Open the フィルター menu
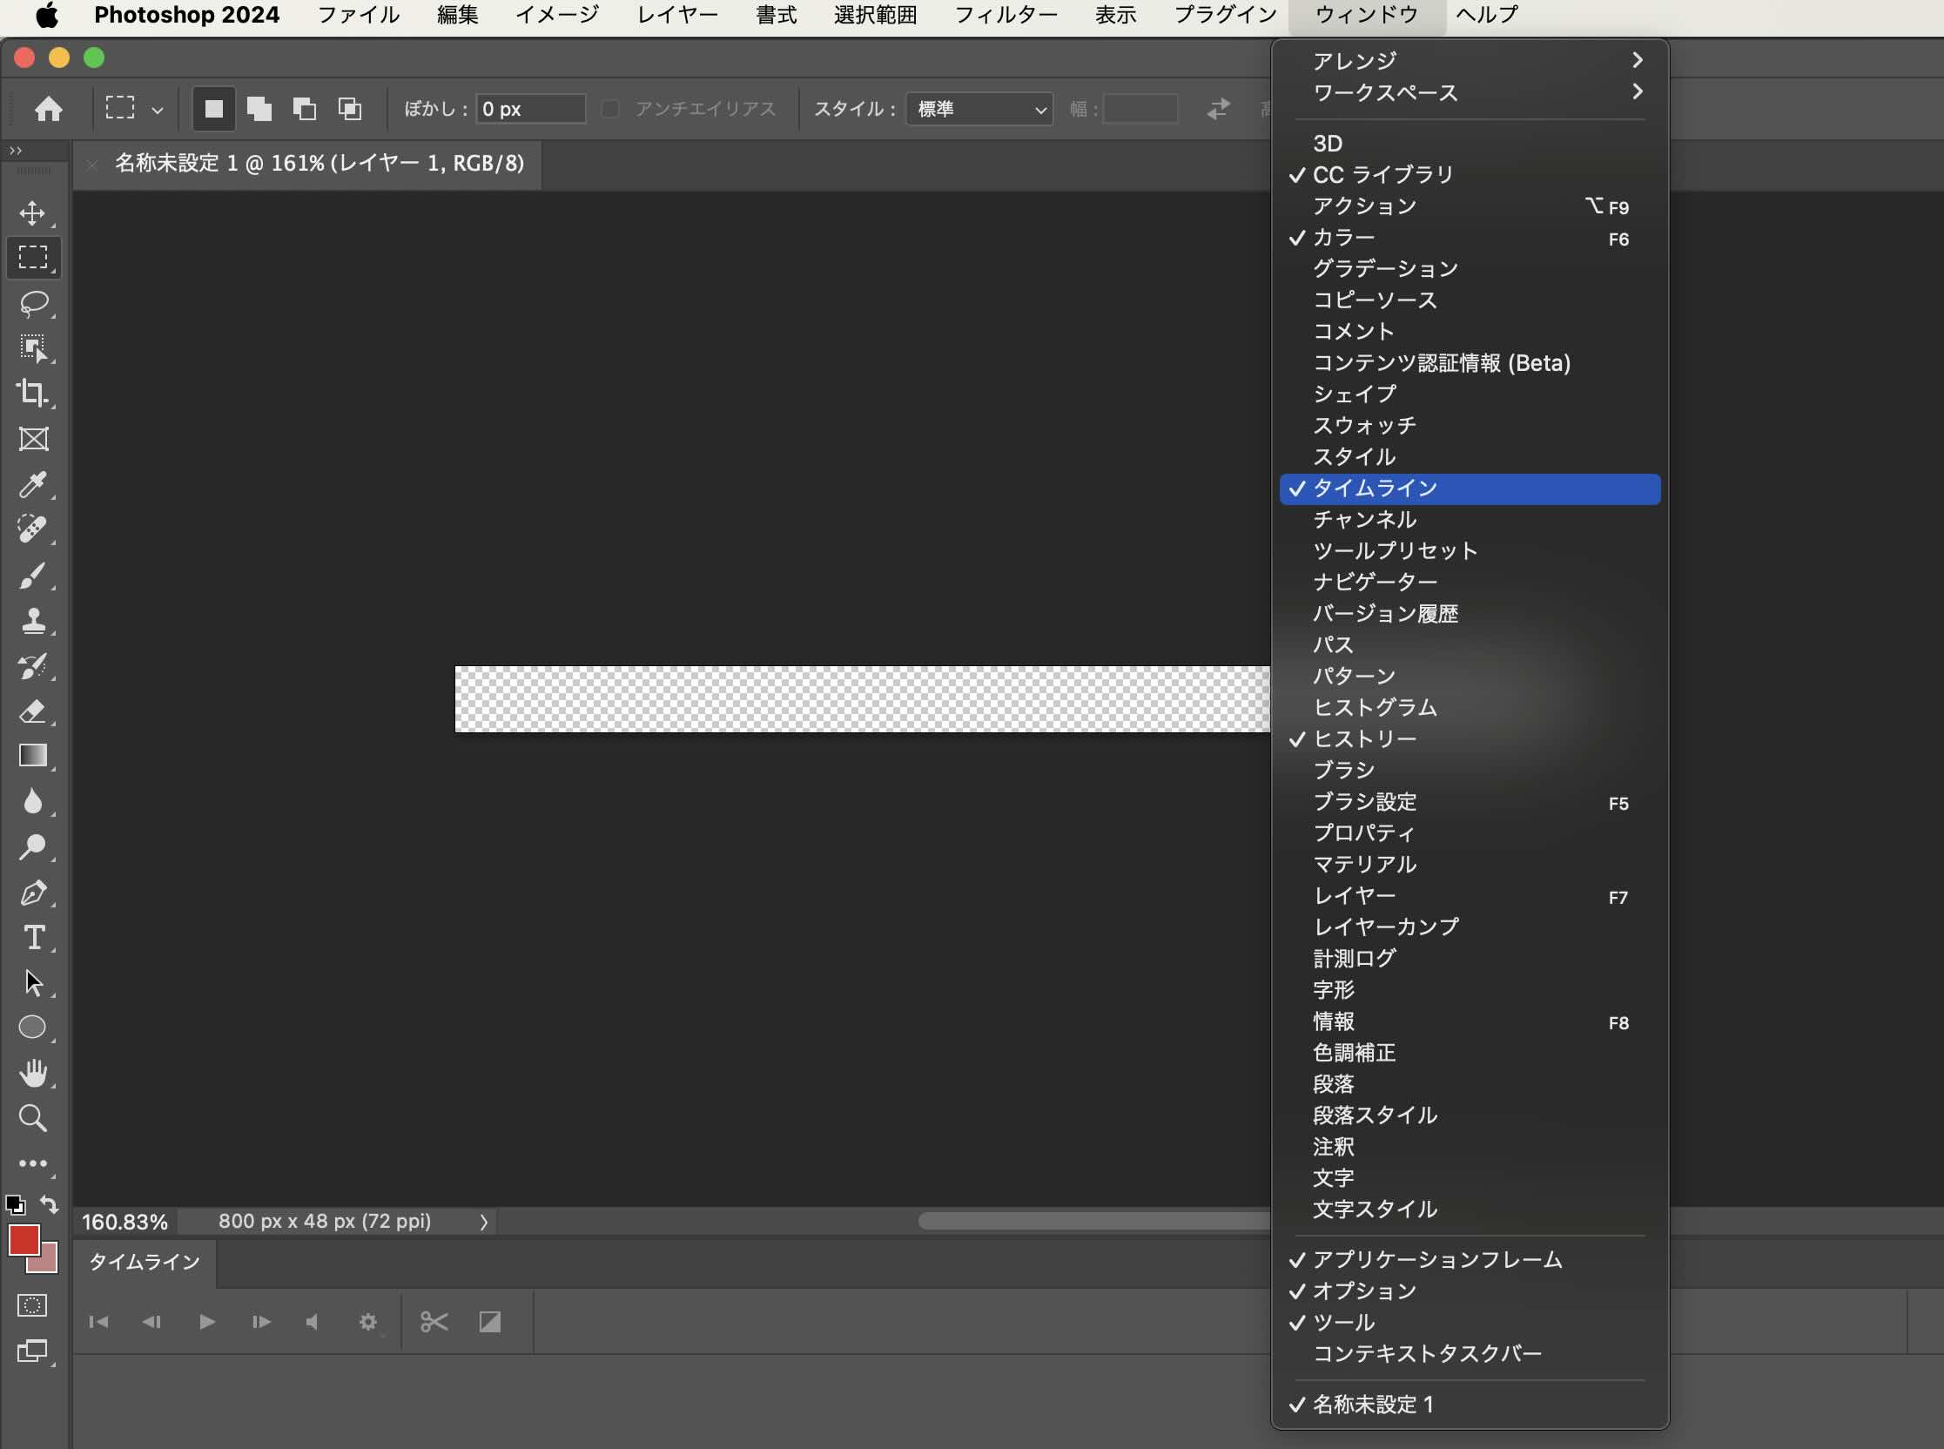1944x1449 pixels. click(x=1006, y=15)
